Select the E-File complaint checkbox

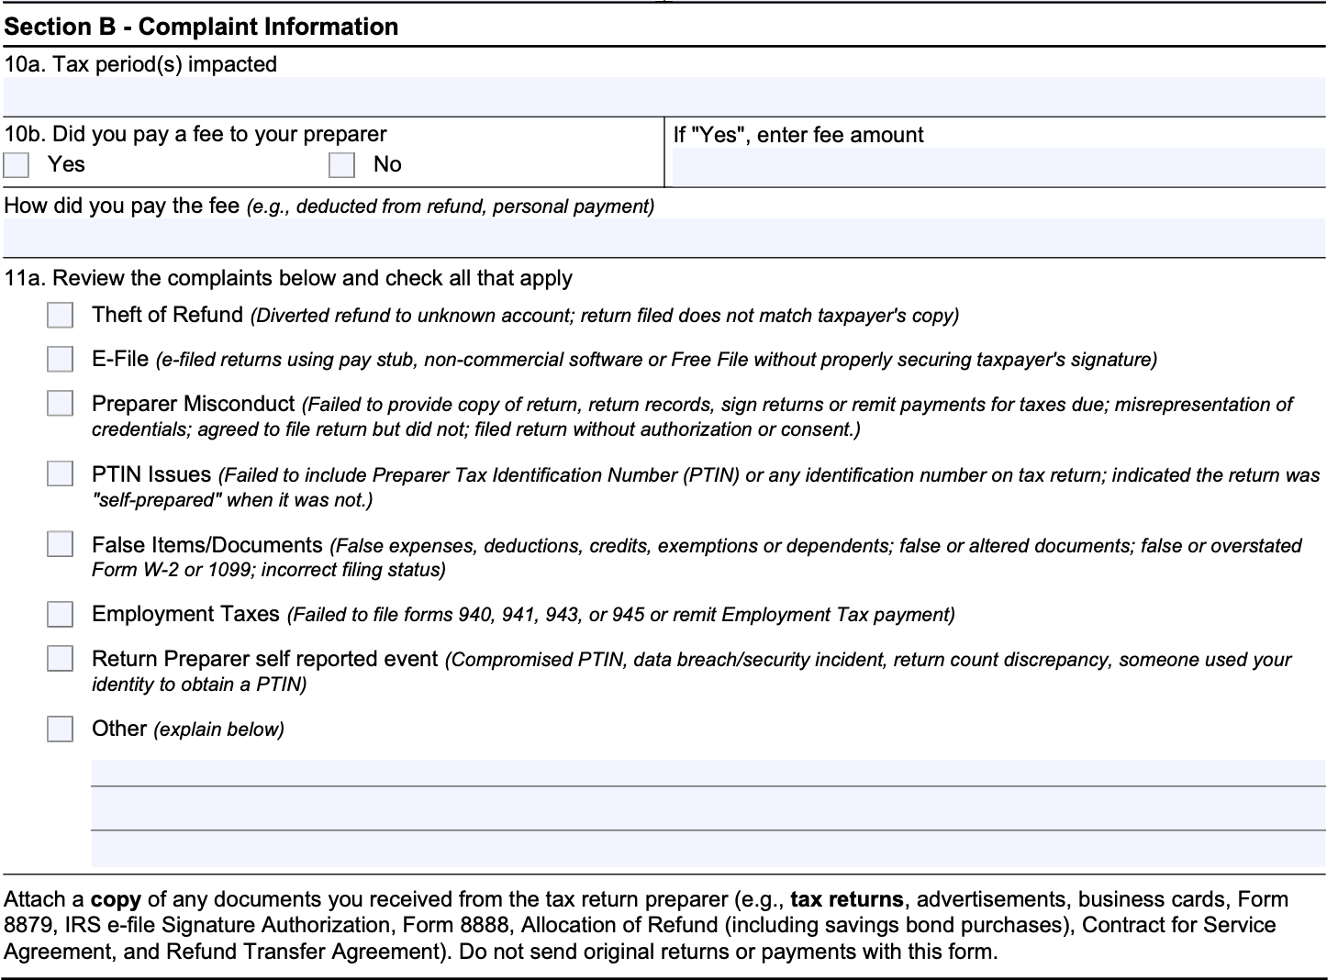(x=61, y=359)
